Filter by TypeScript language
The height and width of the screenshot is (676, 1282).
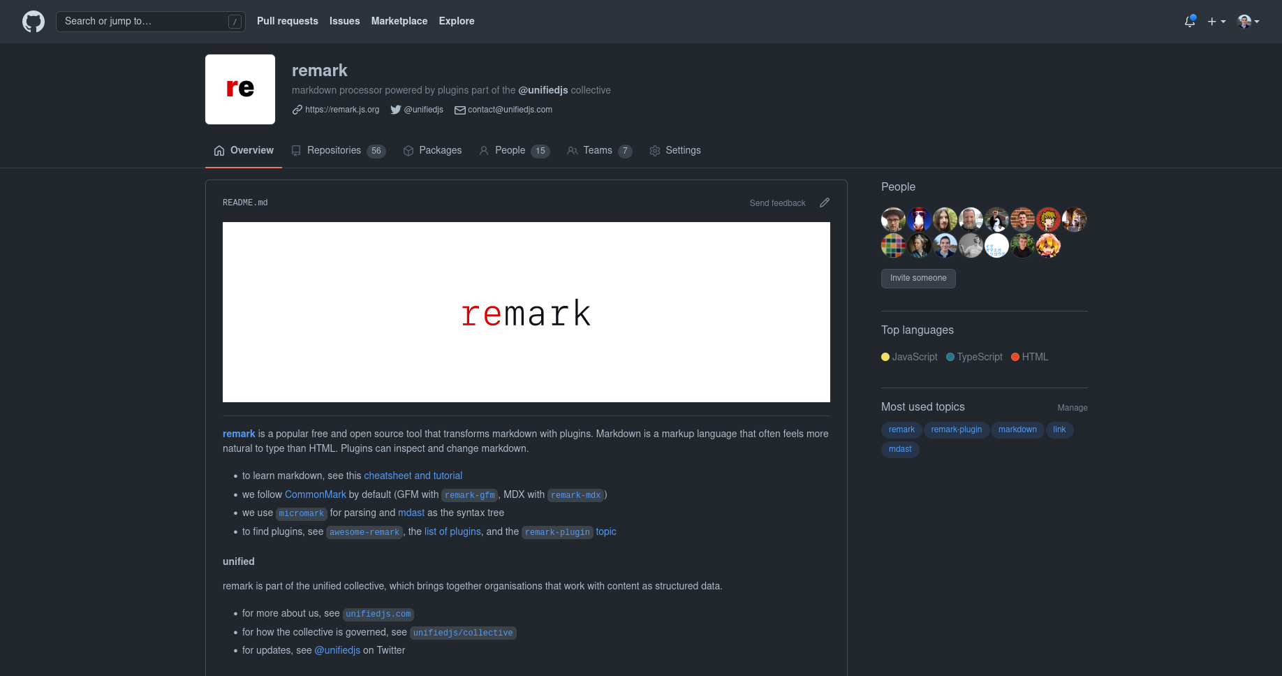(974, 357)
